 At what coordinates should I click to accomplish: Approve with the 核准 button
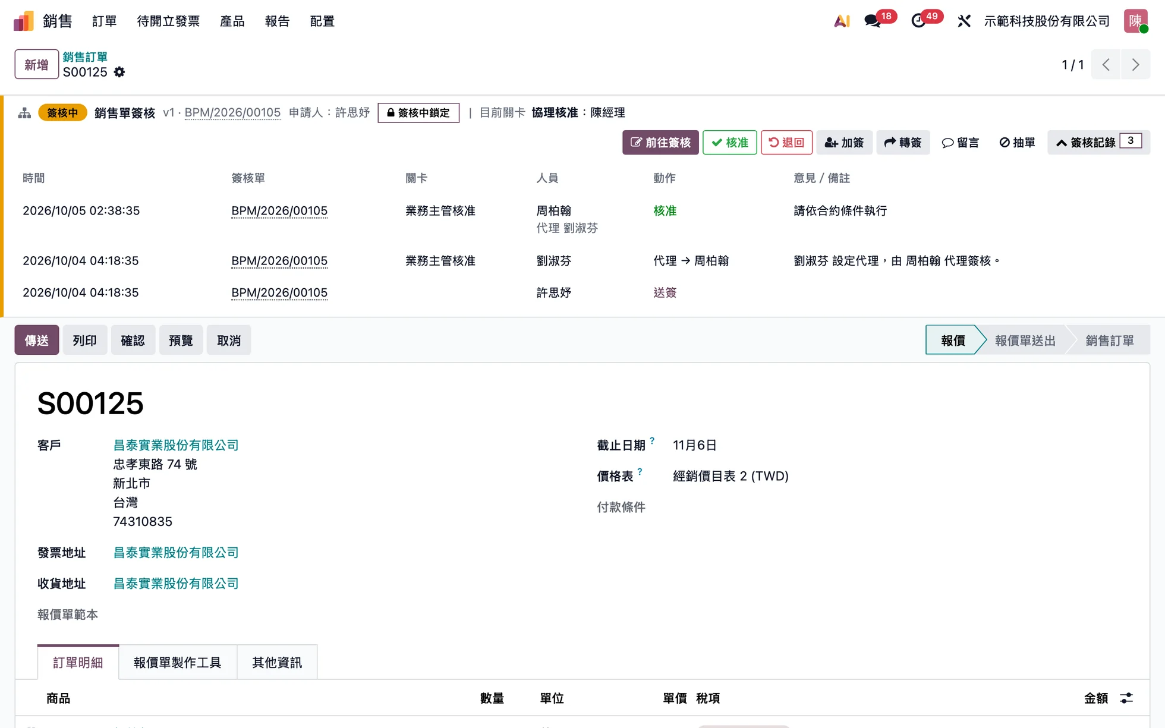pos(730,143)
